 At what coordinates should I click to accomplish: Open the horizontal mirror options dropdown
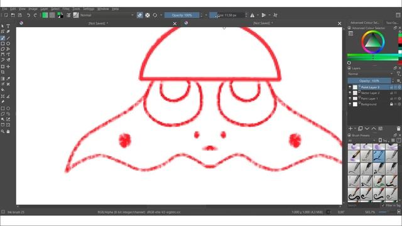tap(258, 15)
